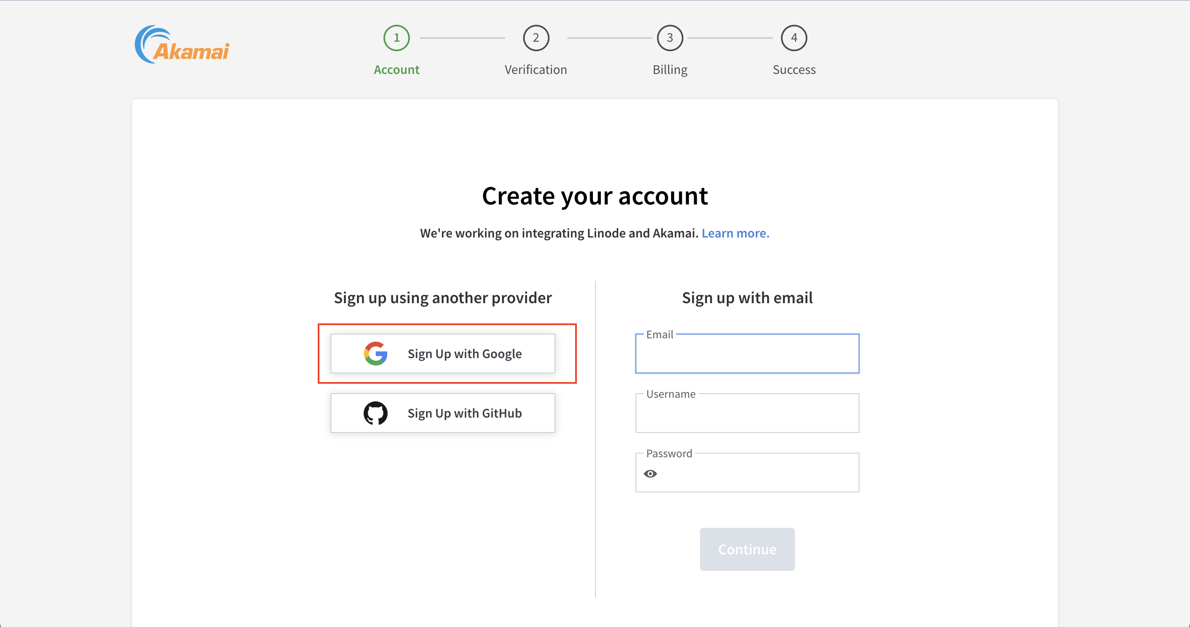This screenshot has height=627, width=1190.
Task: Click the Verification step circle icon
Action: click(535, 38)
